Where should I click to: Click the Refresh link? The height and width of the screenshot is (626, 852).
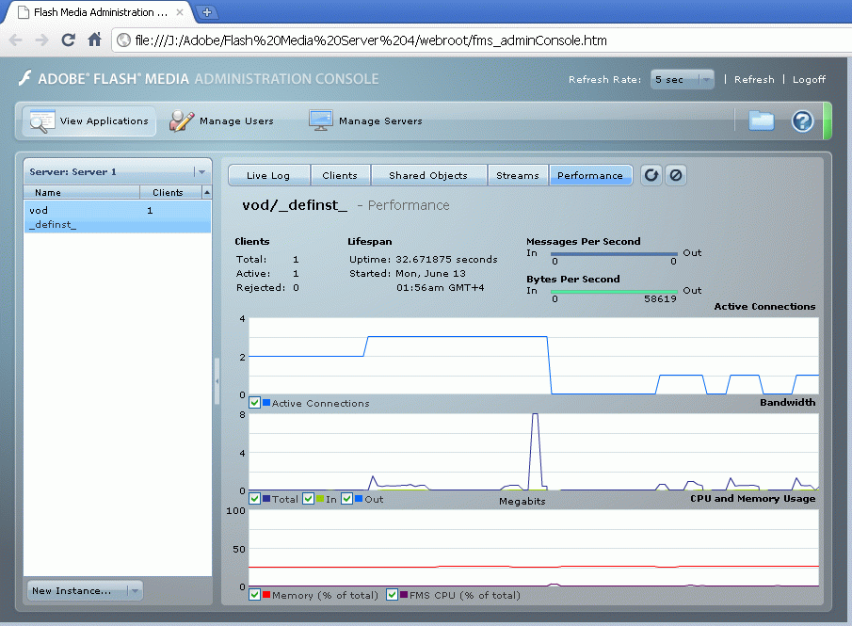coord(754,79)
